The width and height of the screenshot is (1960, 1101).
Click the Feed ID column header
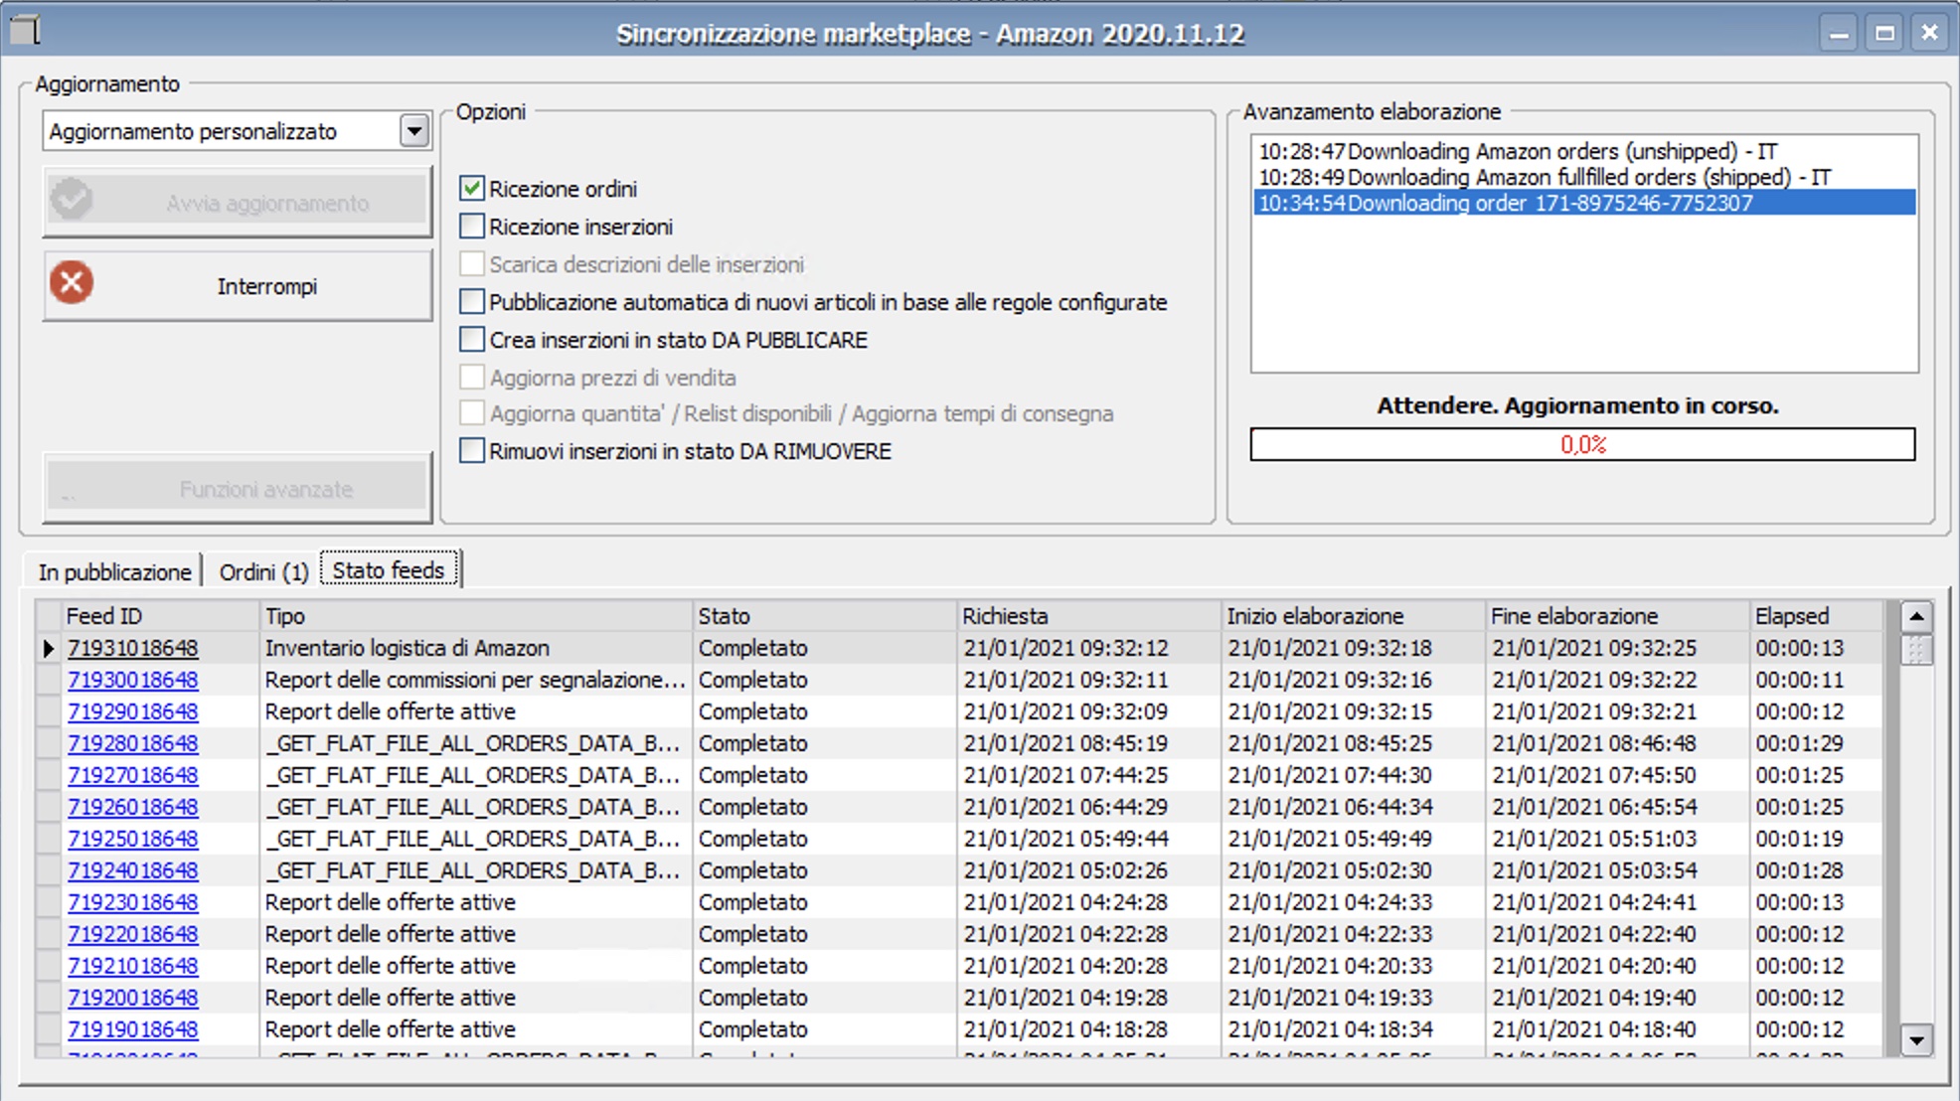160,616
